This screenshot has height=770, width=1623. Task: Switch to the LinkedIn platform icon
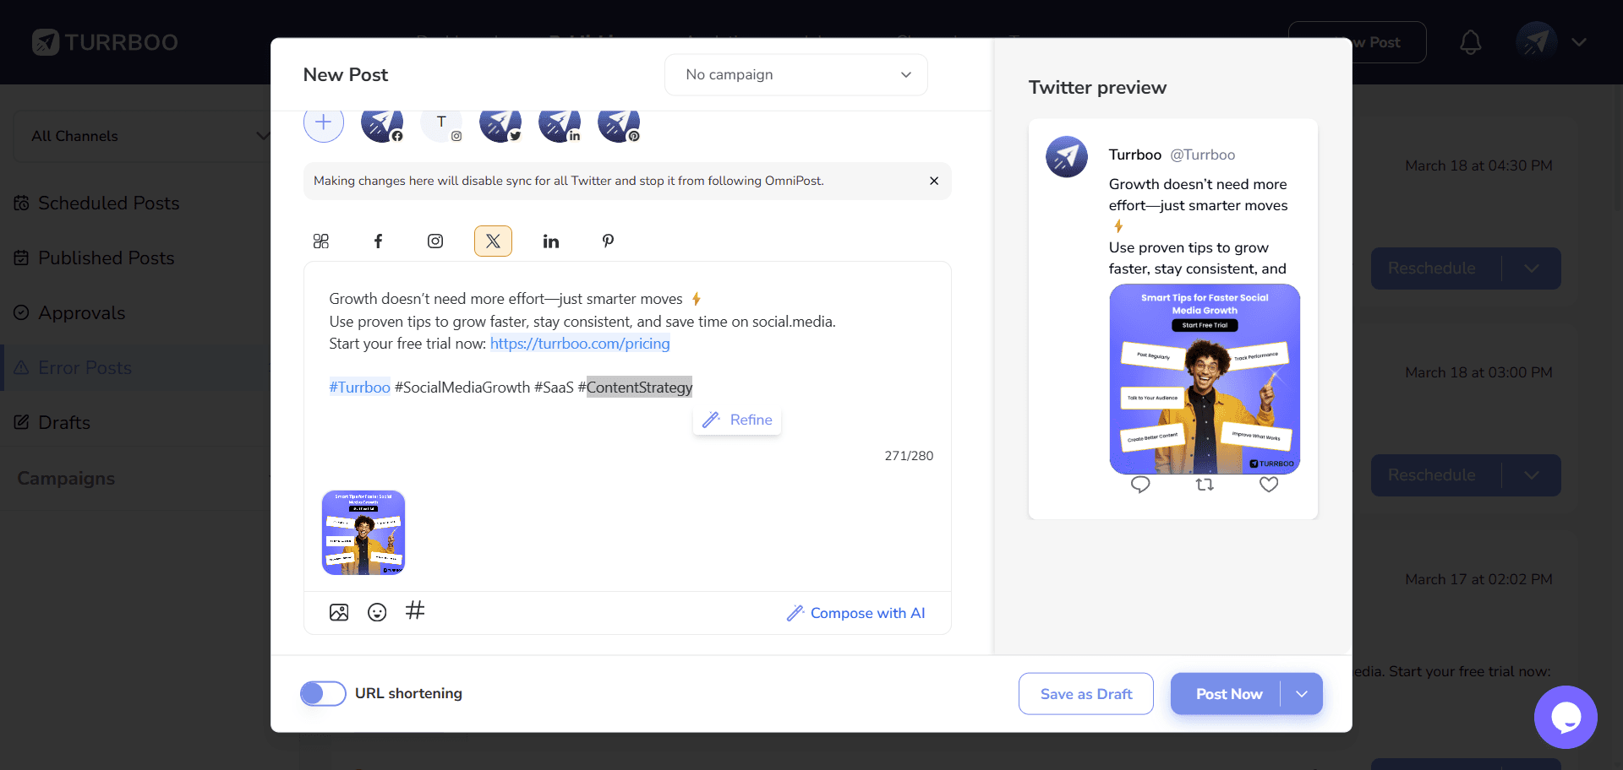tap(551, 241)
